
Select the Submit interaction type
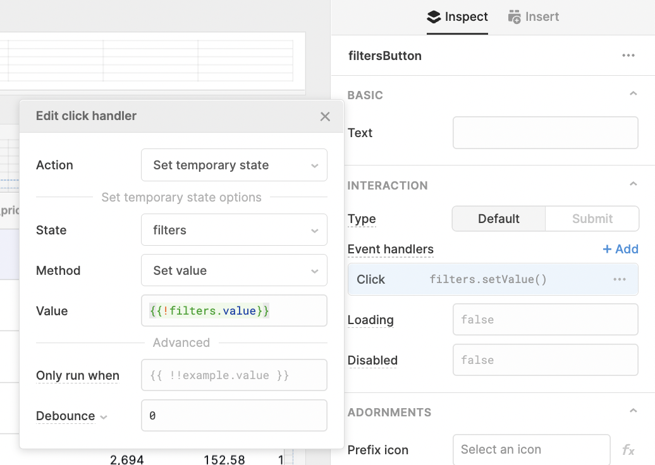(592, 219)
